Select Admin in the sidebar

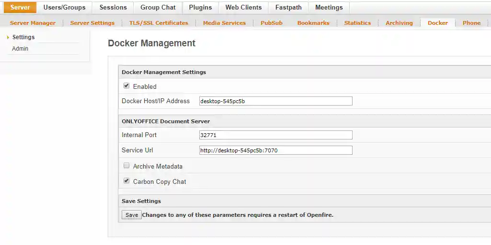tap(20, 49)
